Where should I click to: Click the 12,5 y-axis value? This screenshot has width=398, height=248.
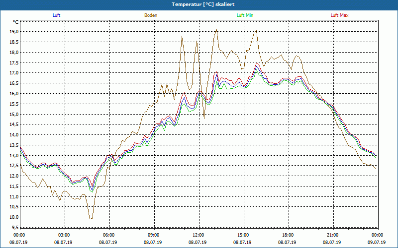(14, 166)
